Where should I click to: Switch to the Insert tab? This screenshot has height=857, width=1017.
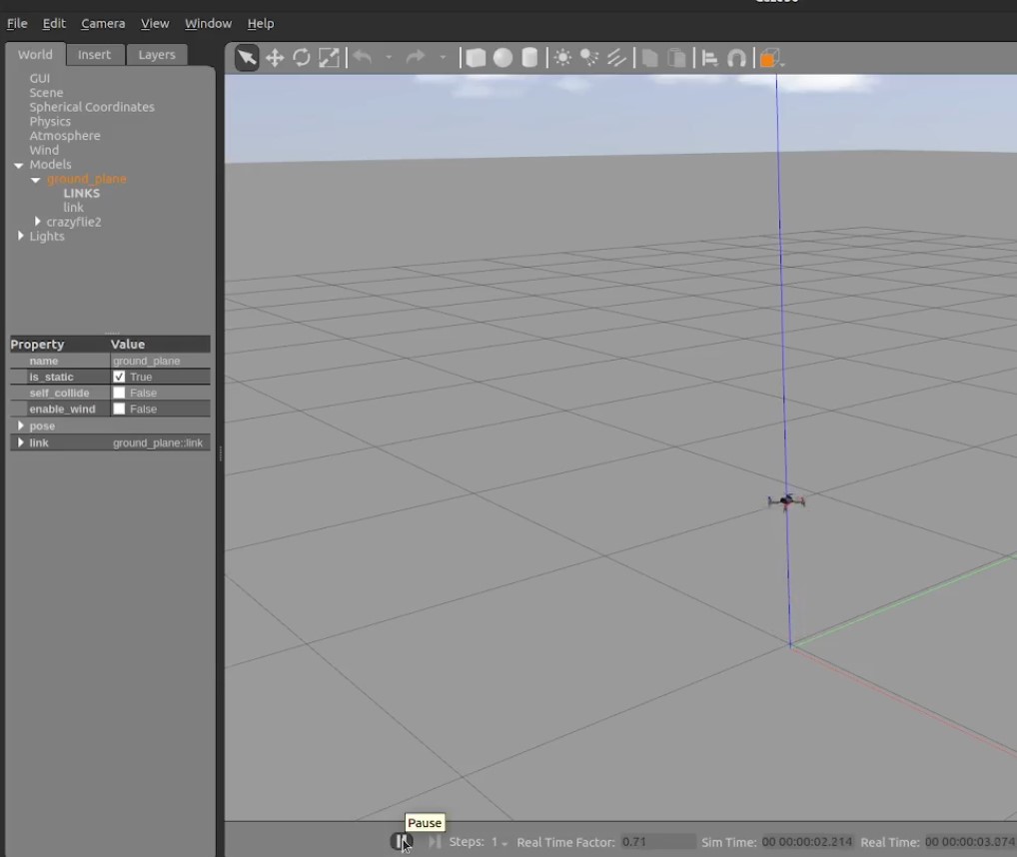94,55
